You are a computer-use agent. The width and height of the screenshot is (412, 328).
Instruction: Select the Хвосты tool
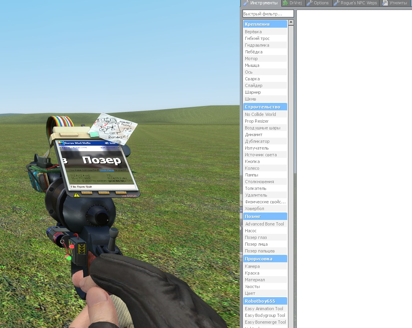(x=265, y=286)
